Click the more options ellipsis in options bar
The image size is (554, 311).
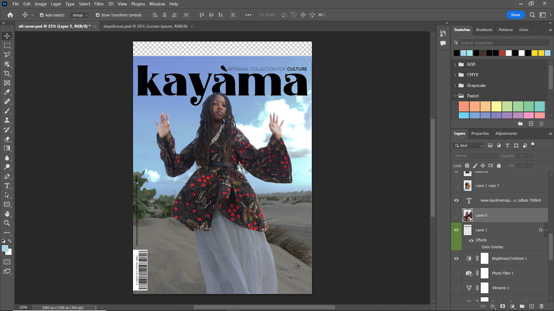click(248, 15)
